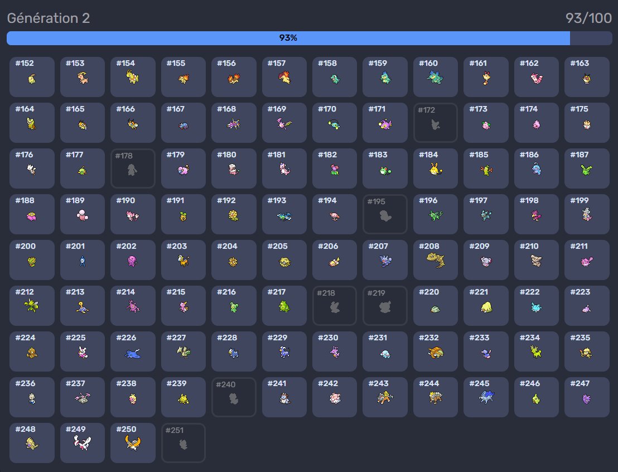
Task: Select the #243 Raikou card
Action: click(x=385, y=397)
